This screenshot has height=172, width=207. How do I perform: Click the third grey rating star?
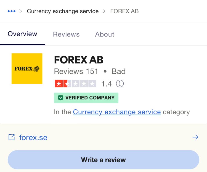[x=75, y=84]
